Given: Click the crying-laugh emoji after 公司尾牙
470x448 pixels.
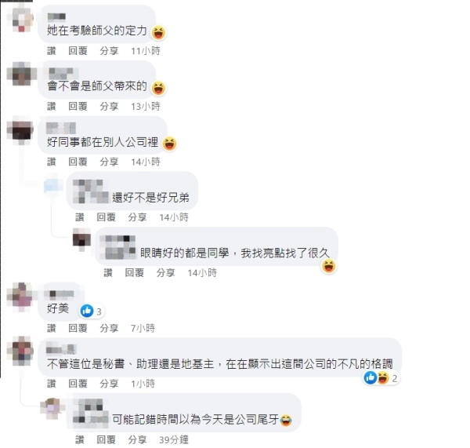Looking at the screenshot, I should (286, 420).
